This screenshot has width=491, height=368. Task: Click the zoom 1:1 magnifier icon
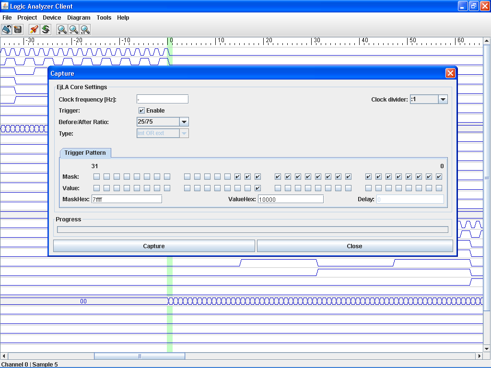[85, 30]
